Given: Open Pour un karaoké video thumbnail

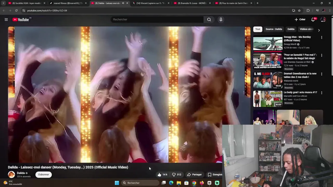Looking at the screenshot, I should pos(268,61).
